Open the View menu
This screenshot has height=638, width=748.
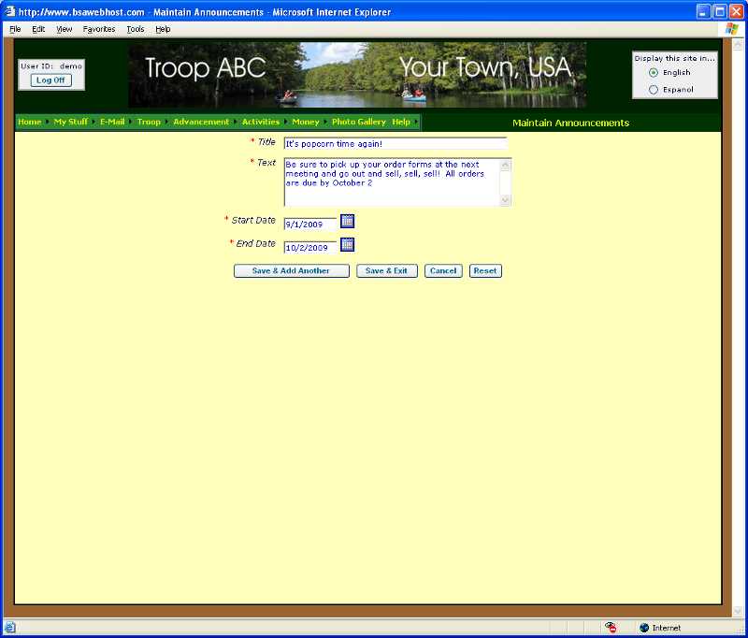click(64, 29)
